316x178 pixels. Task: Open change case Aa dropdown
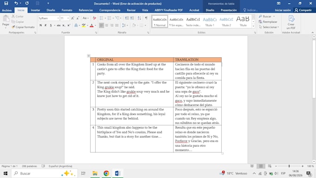click(86, 18)
